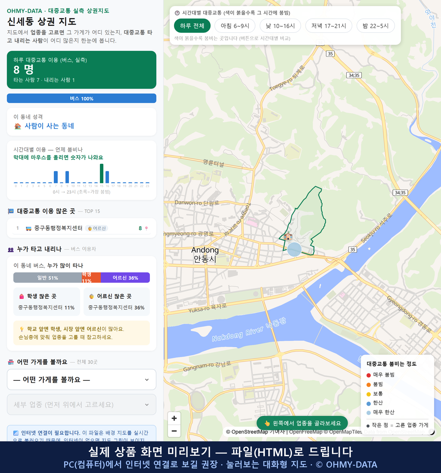Image resolution: width=441 pixels, height=473 pixels.
Task: Click the bus icon beside 중구동행정복지센터
Action: pos(29,228)
